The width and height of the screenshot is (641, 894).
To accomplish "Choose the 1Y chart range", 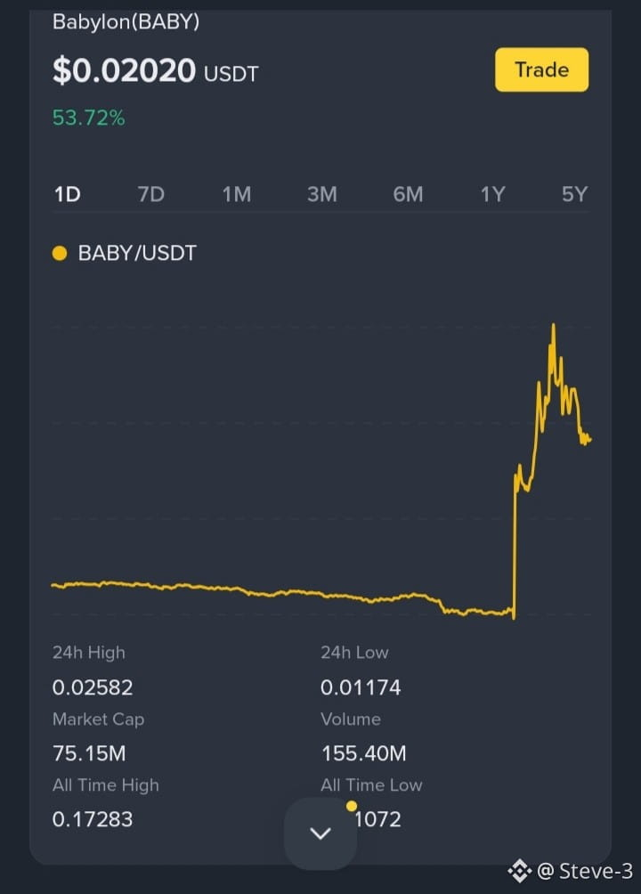I will pyautogui.click(x=492, y=194).
